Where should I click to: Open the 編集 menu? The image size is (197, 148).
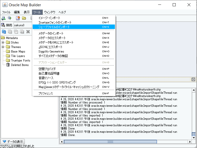point(17,12)
